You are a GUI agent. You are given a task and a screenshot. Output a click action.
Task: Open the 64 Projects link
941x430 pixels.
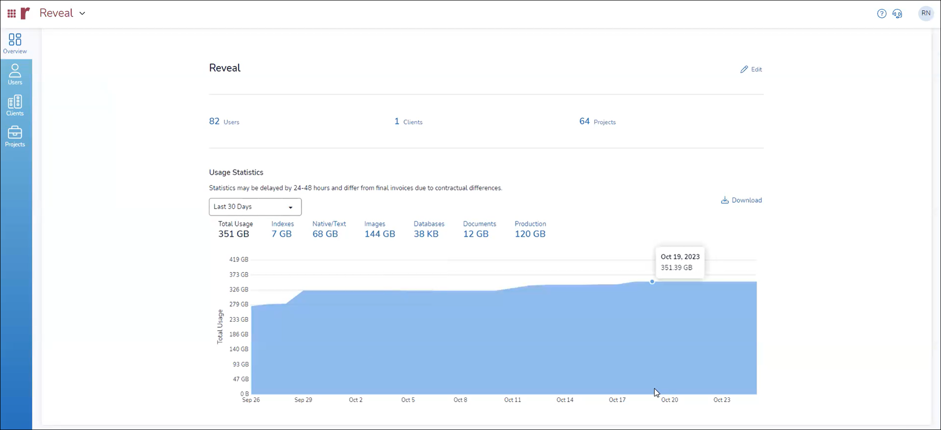click(x=598, y=121)
